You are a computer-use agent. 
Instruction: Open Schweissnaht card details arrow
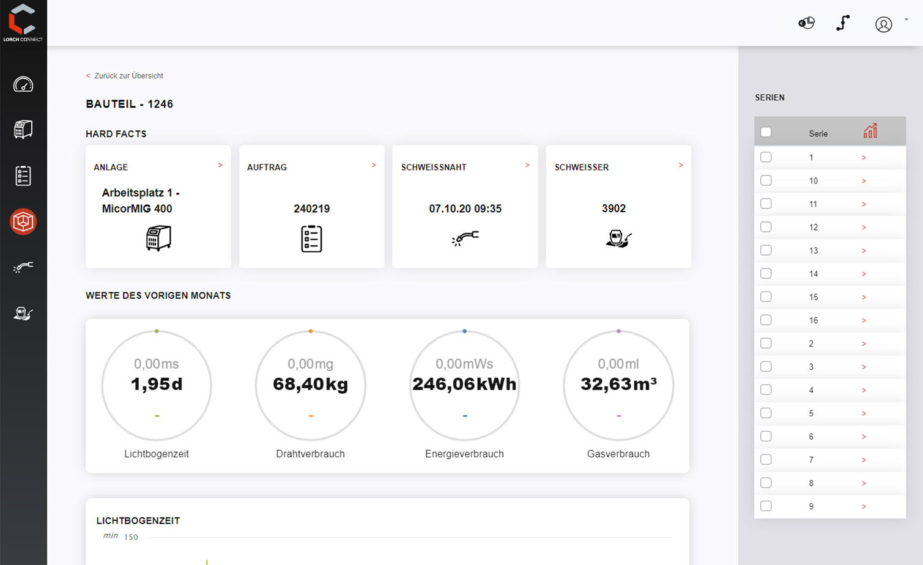pos(527,165)
